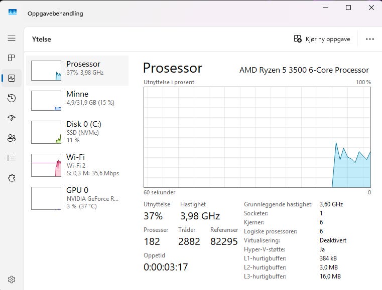Click the Oppetid value 0:00:03:17
Image resolution: width=382 pixels, height=290 pixels.
[166, 267]
